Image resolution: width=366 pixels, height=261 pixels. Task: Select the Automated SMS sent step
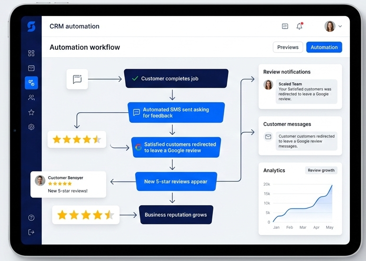coord(176,113)
